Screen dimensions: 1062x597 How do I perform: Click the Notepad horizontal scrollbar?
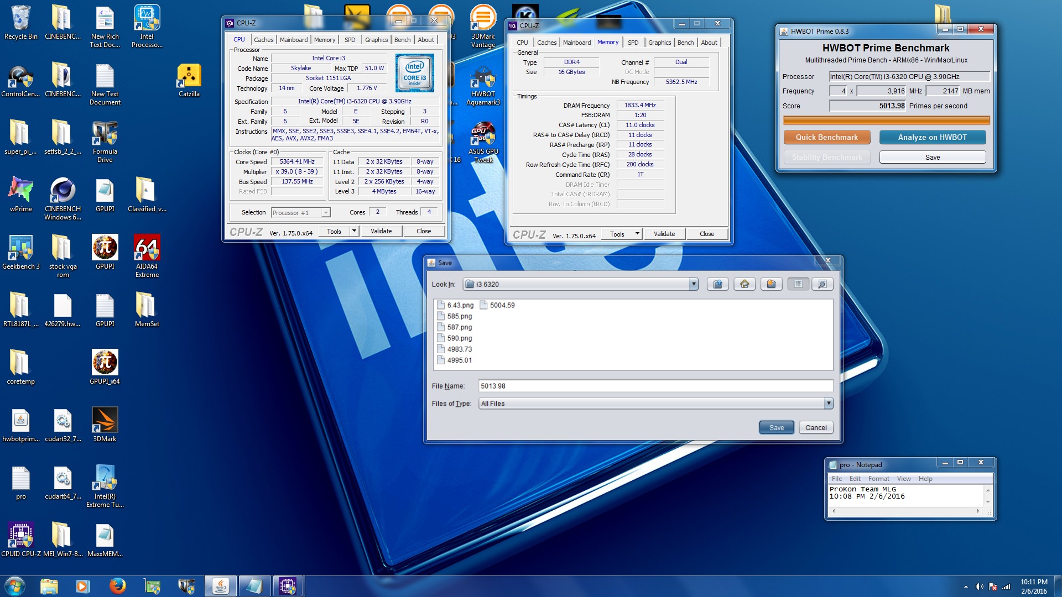(x=905, y=511)
